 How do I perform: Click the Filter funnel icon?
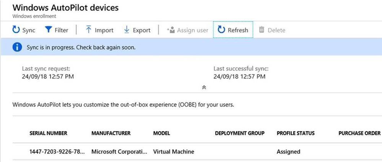point(49,30)
